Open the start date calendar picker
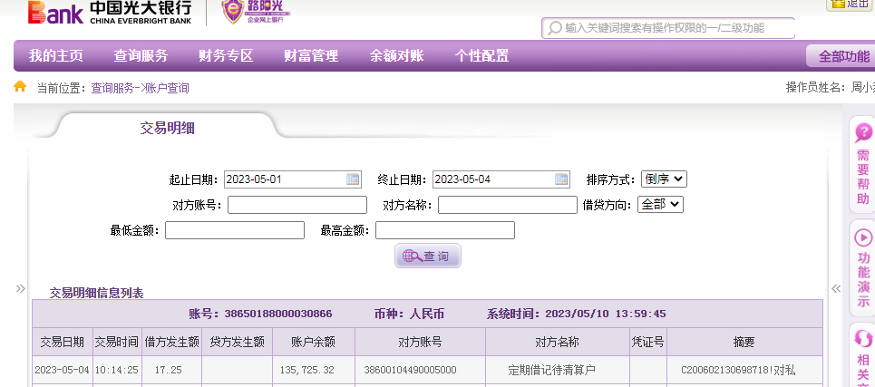Image resolution: width=875 pixels, height=387 pixels. tap(353, 179)
